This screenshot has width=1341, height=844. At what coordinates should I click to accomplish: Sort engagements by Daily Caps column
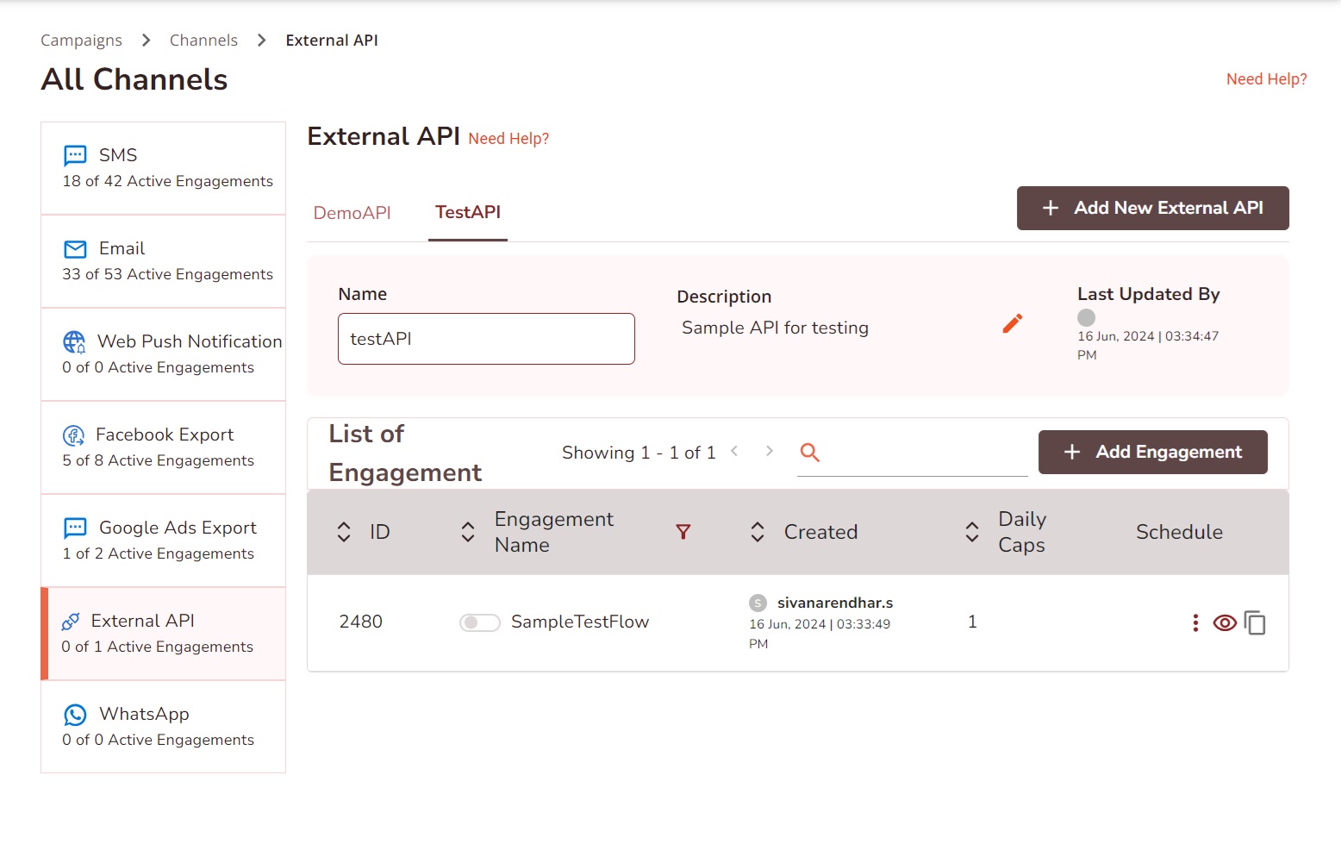(972, 532)
